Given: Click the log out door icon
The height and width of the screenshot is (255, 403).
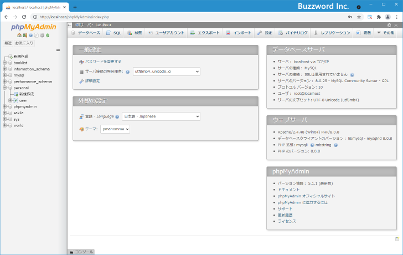Looking at the screenshot, I should pyautogui.click(x=25, y=35).
